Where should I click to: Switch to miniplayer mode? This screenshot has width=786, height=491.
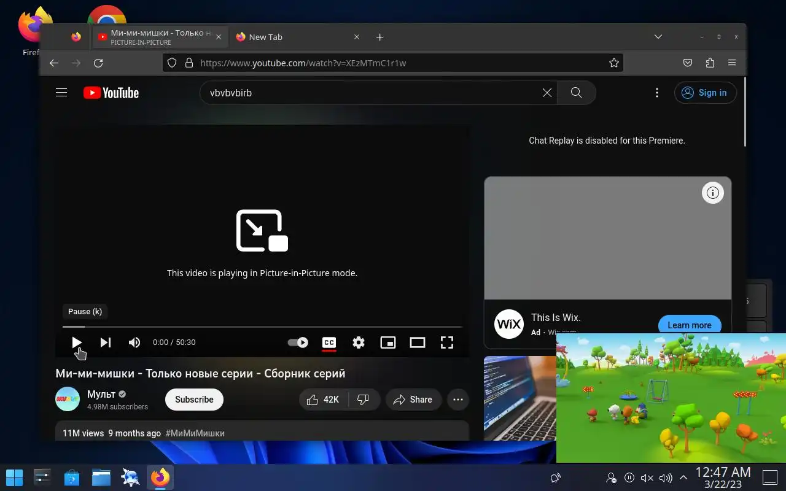tap(388, 342)
